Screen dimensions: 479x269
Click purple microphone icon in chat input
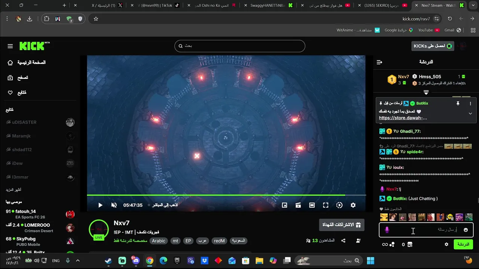pos(387,230)
